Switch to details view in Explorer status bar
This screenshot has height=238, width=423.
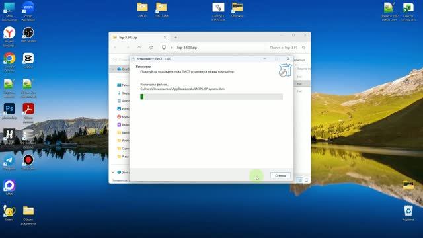(x=299, y=180)
